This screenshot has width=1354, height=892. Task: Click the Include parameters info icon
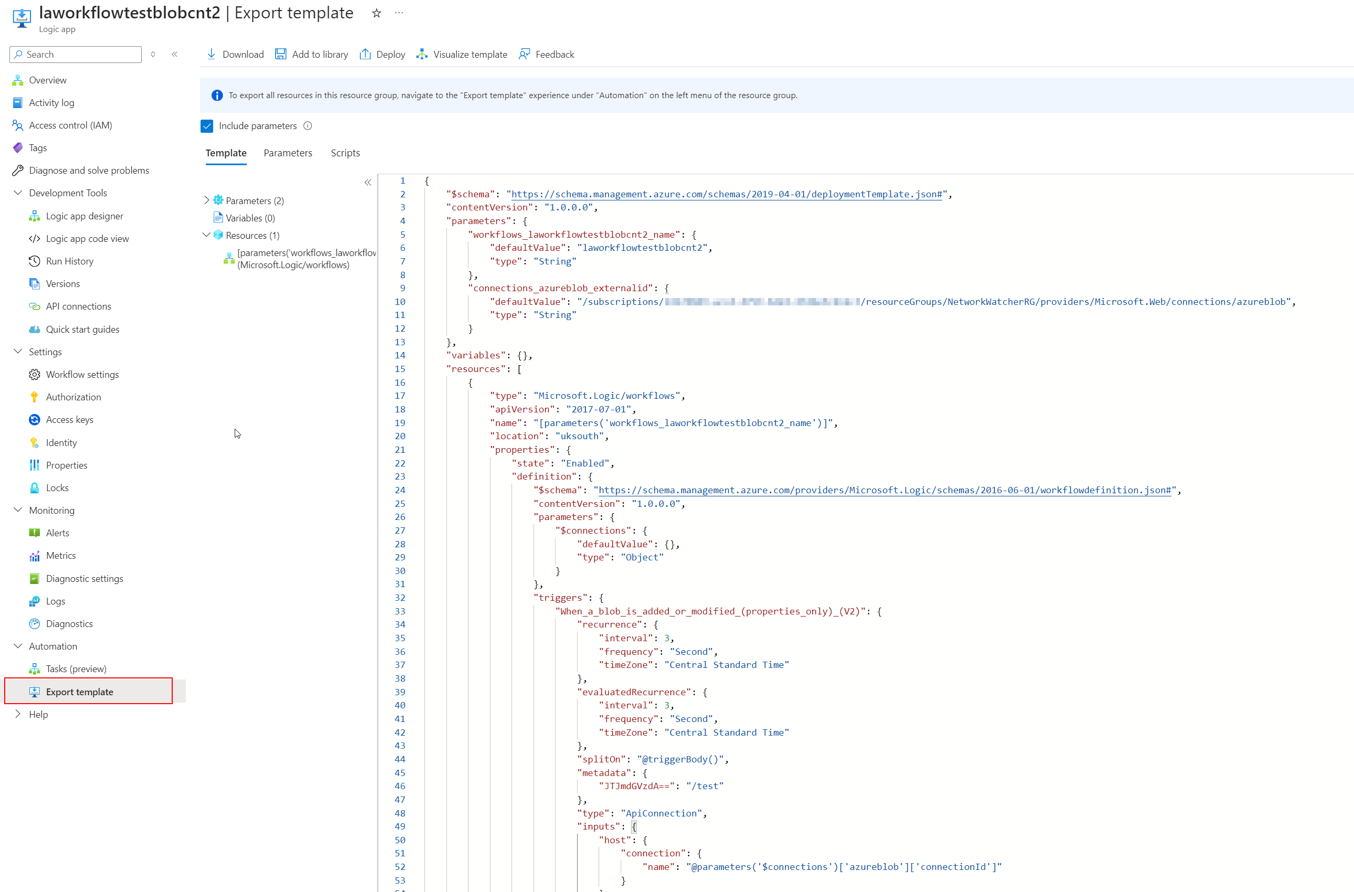pyautogui.click(x=308, y=126)
